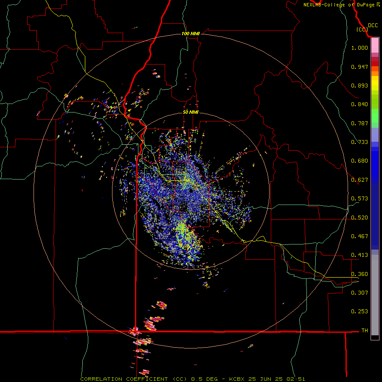Click the 0.253 scale value
The image size is (382, 382).
[360, 312]
